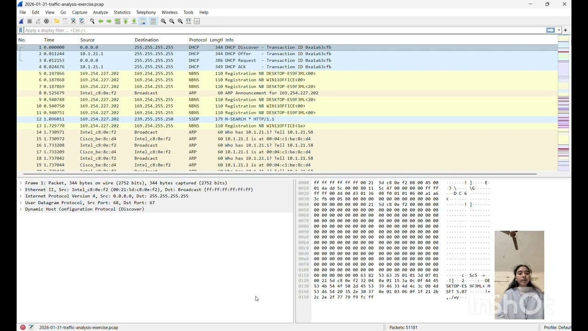Apply display filter arrow button
Image resolution: width=588 pixels, height=331 pixels.
tap(550, 30)
